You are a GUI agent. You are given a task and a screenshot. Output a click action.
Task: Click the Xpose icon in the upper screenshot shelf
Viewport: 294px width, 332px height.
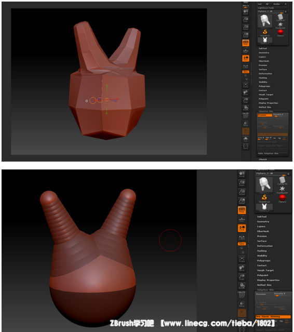pyautogui.click(x=246, y=147)
